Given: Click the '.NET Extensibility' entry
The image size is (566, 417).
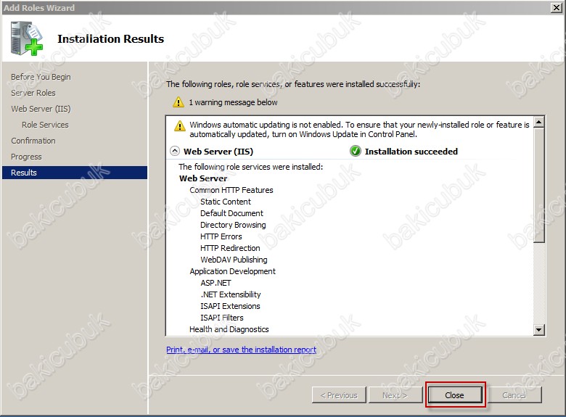Looking at the screenshot, I should point(231,294).
